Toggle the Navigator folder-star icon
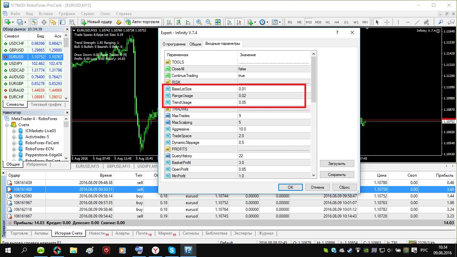Viewport: 457px width, 257px height. [53, 22]
